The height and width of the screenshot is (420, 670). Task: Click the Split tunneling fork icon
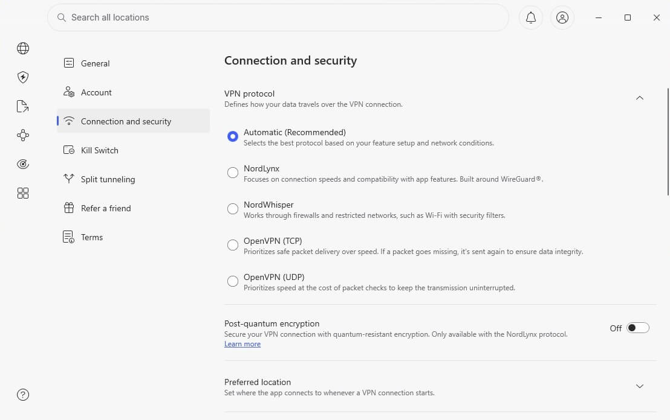(x=69, y=179)
